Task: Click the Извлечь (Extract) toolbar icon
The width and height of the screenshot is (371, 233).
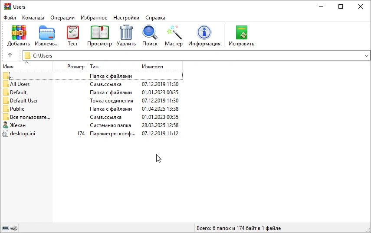Action: tap(46, 32)
